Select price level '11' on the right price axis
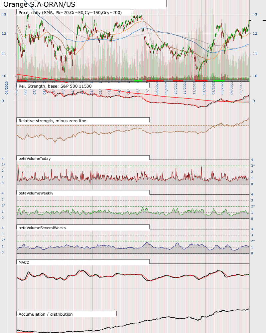Screen dimensions: 266x333 click(x=255, y=54)
